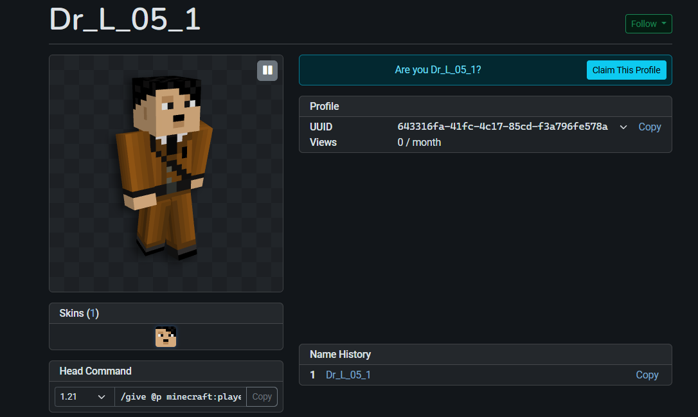Viewport: 698px width, 417px height.
Task: Click the '0 / month' views value
Action: pos(419,143)
